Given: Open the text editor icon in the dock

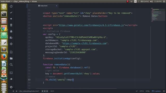Looking at the screenshot, I should 4,42.
